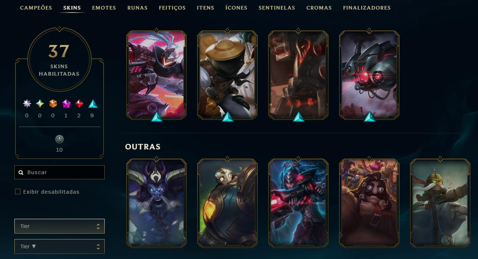Open the Finalizadores tab
Screen dimensions: 478x259
367,8
